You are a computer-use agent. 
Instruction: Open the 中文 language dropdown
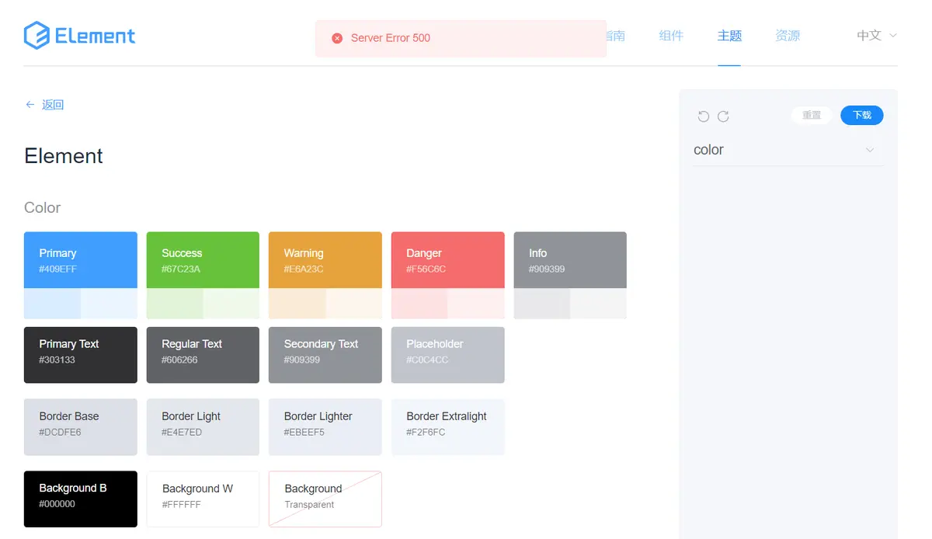pos(877,36)
